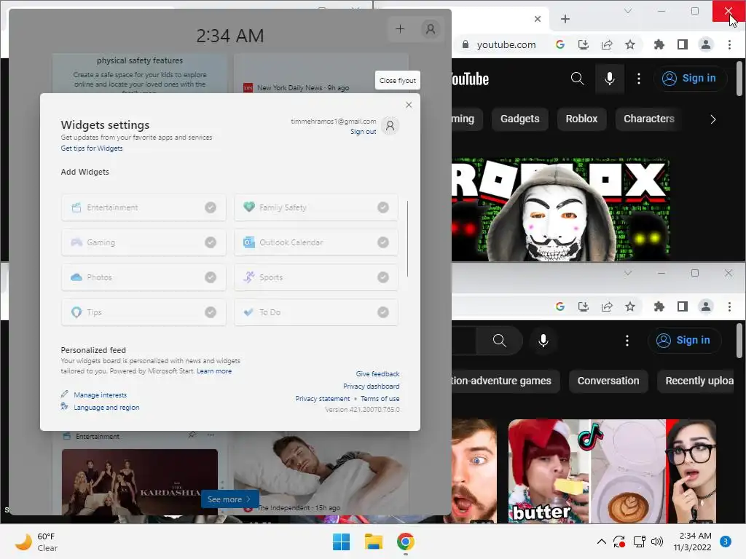Screen dimensions: 746x559
Task: Click Sign in button in lower YouTube window
Action: [684, 341]
